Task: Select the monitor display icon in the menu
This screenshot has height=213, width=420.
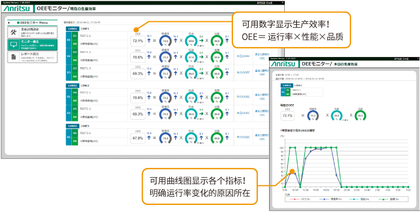Action: [x=13, y=45]
